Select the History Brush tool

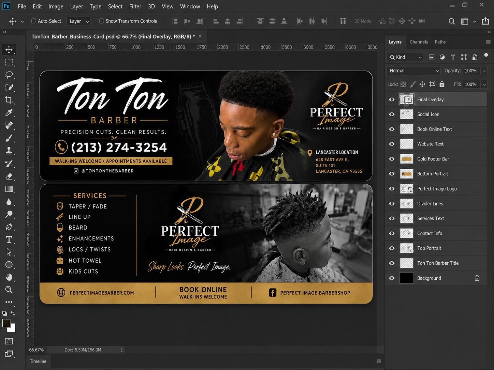tap(9, 164)
